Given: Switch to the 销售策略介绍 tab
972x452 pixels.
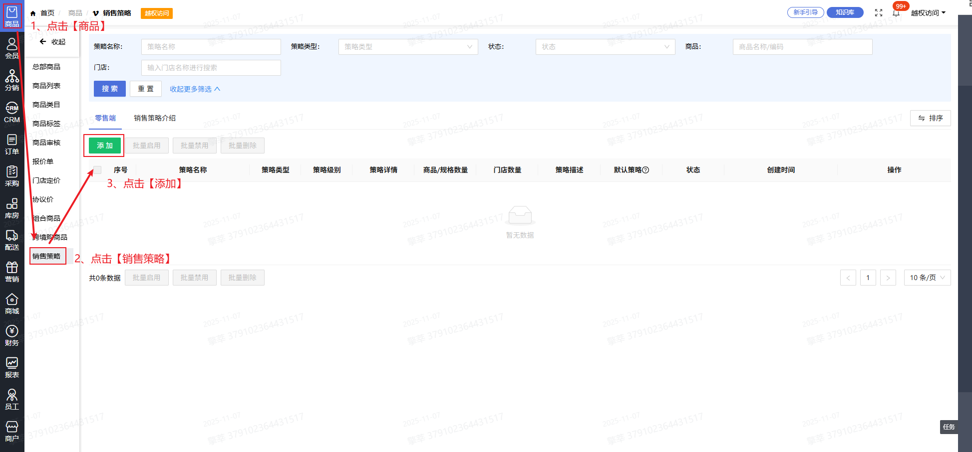Looking at the screenshot, I should click(x=155, y=118).
